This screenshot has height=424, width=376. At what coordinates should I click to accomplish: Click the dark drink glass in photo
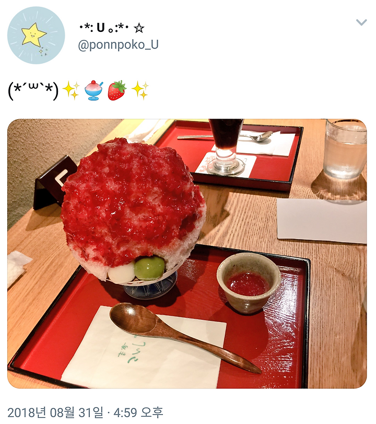point(226,146)
